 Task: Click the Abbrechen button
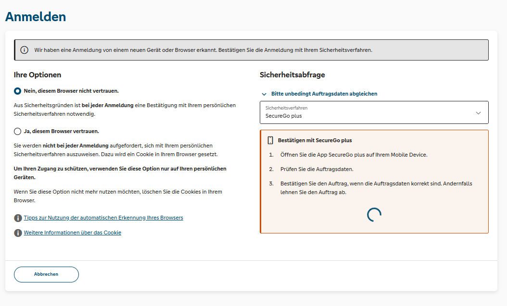46,274
